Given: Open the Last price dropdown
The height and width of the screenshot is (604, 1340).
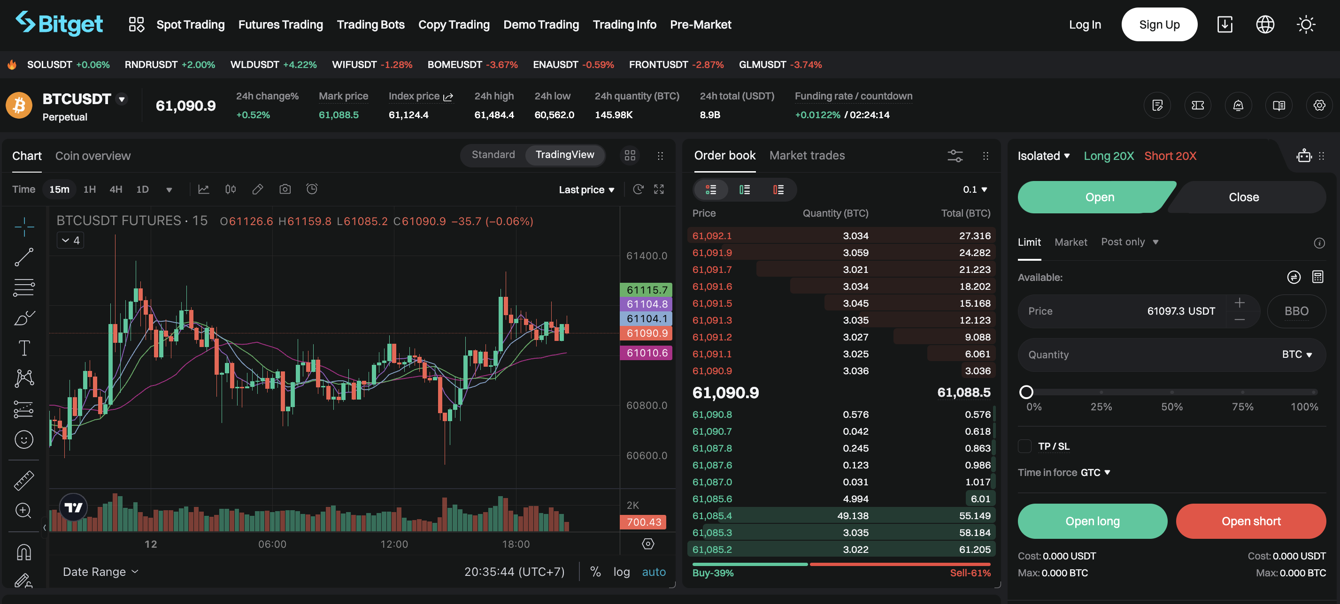Looking at the screenshot, I should point(586,189).
